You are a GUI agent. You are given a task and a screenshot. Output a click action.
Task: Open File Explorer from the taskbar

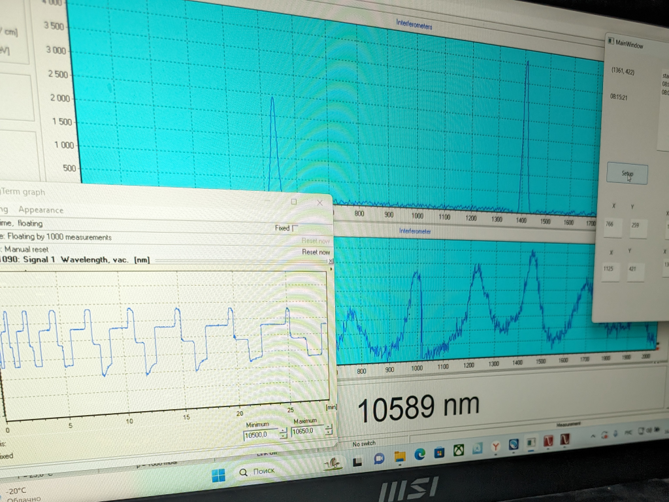399,457
